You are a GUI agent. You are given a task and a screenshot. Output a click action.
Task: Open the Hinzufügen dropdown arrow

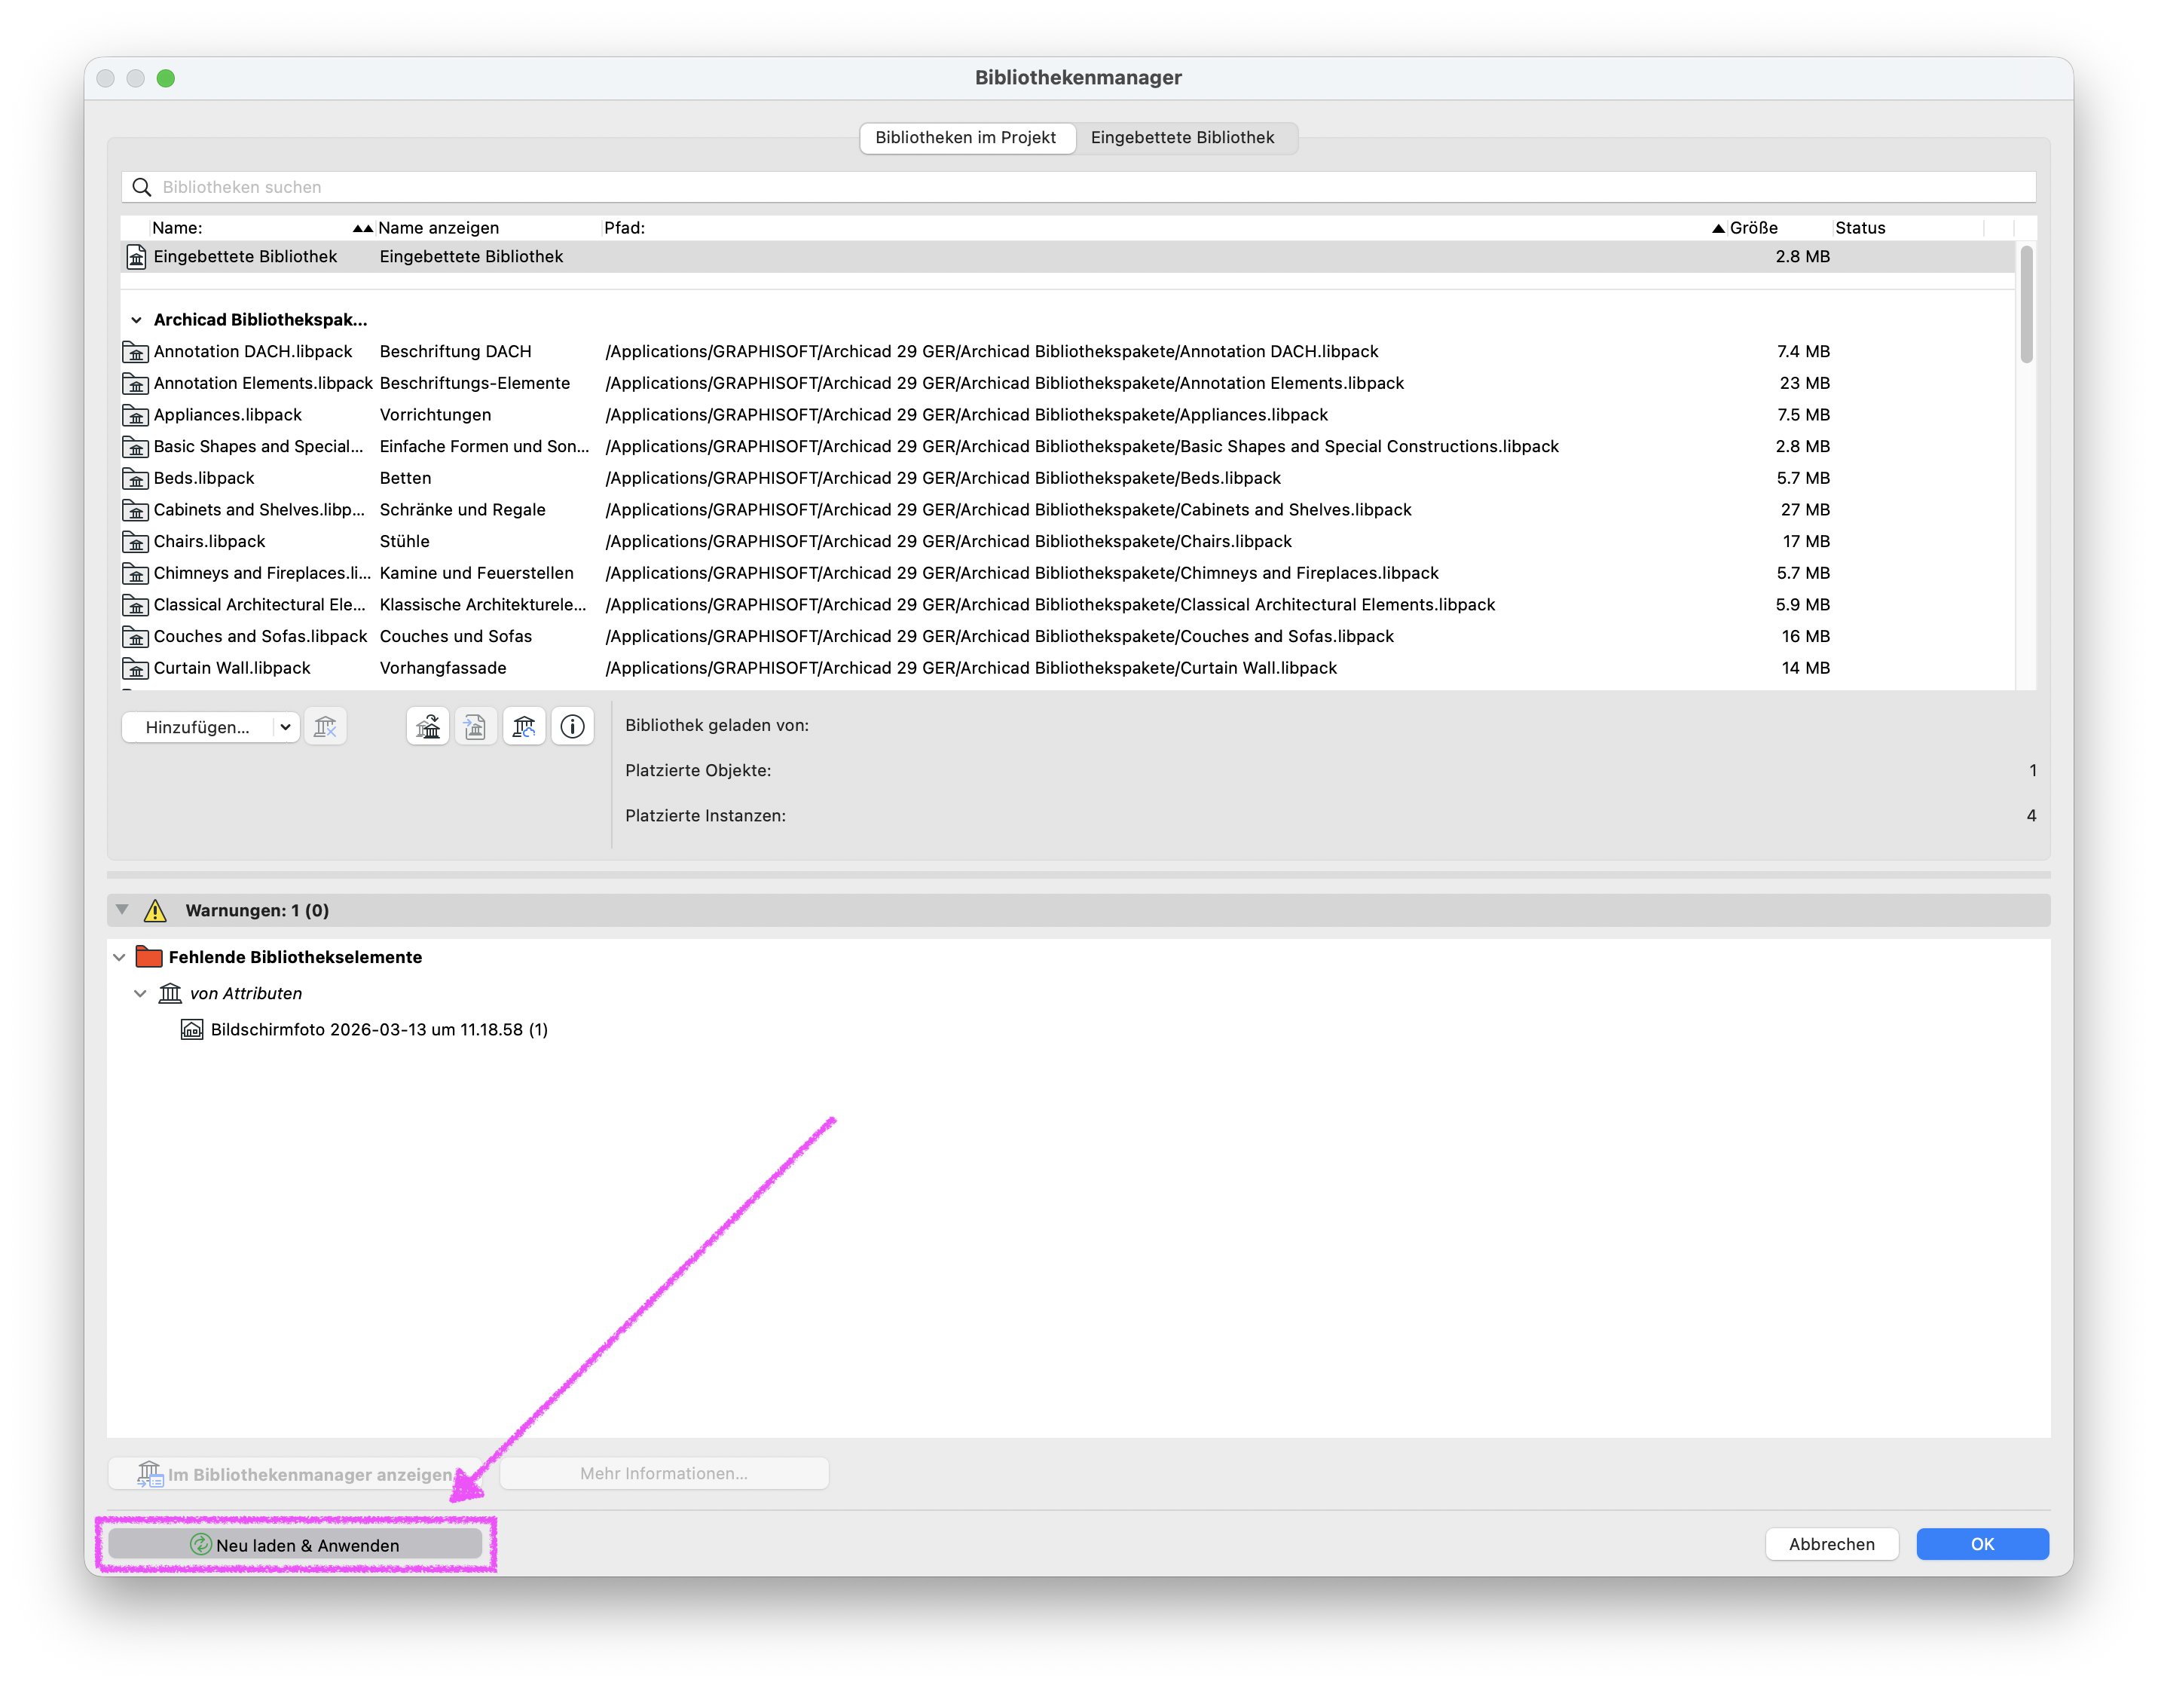tap(286, 727)
